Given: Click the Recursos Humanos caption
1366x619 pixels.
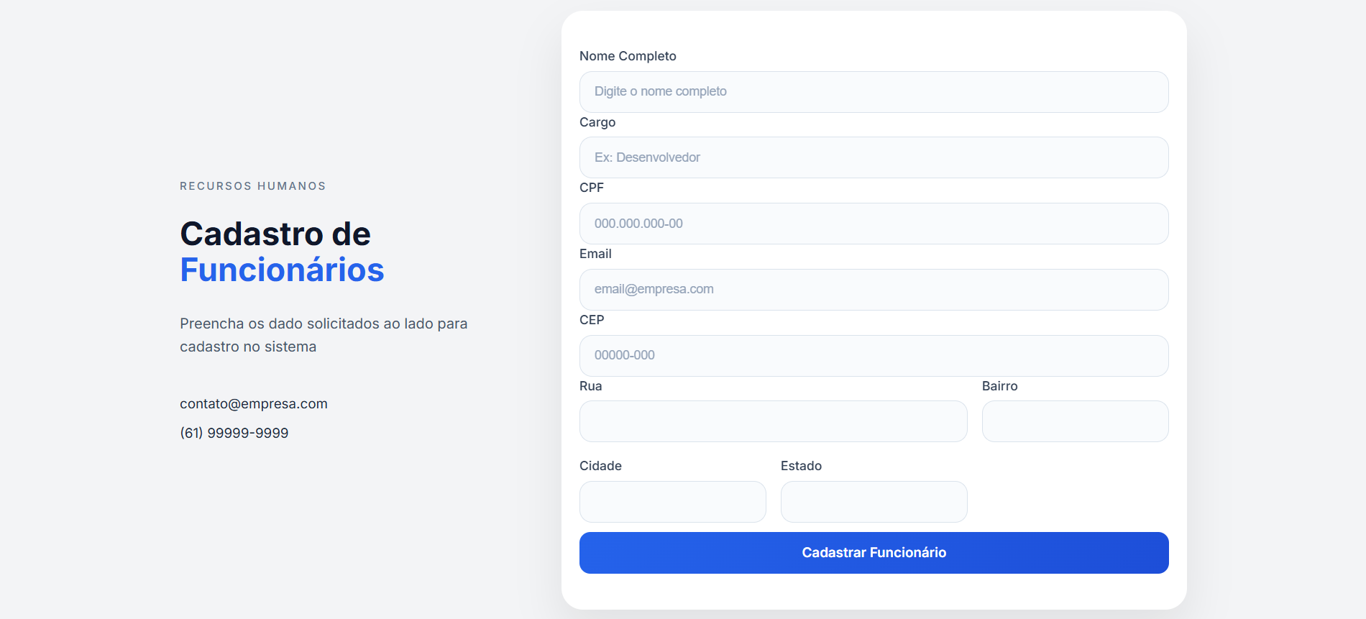Looking at the screenshot, I should 253,186.
